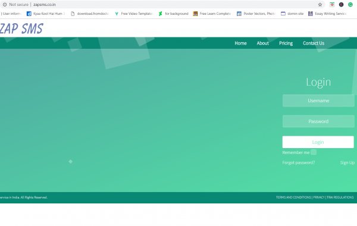This screenshot has height=226, width=357.
Task: Click the white Login button
Action: tap(318, 142)
